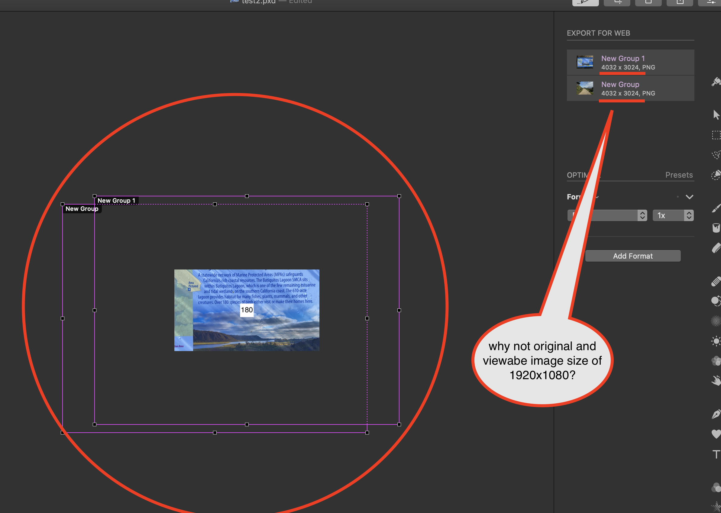Expand the Format section chevron
Viewport: 721px width, 513px height.
click(689, 197)
